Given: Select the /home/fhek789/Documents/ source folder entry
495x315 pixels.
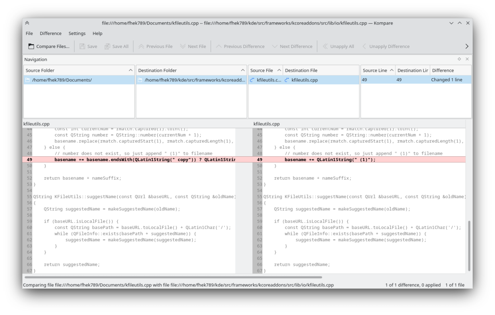Looking at the screenshot, I should point(61,80).
